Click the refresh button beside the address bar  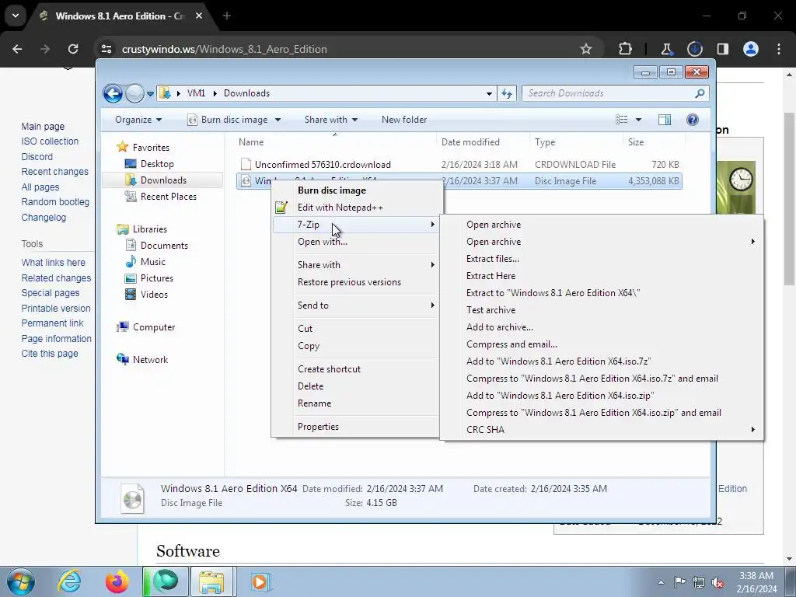tap(507, 93)
